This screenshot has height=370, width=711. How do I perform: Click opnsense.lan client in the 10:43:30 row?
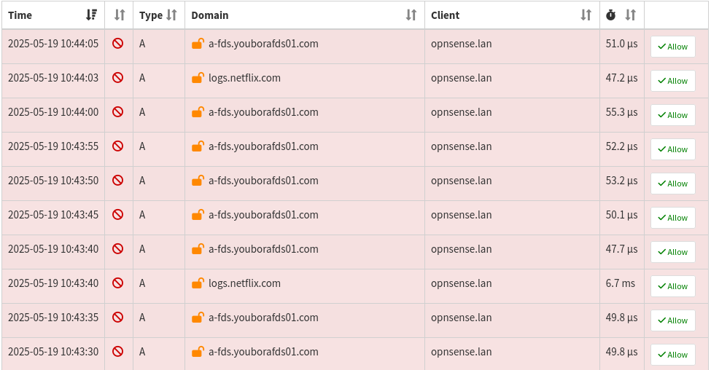[x=461, y=352]
